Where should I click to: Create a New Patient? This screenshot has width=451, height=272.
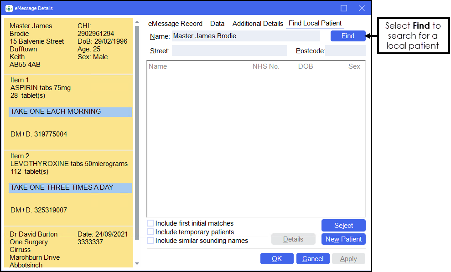point(343,239)
